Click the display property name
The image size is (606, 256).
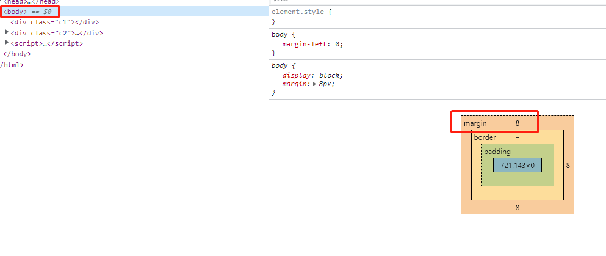click(x=297, y=75)
